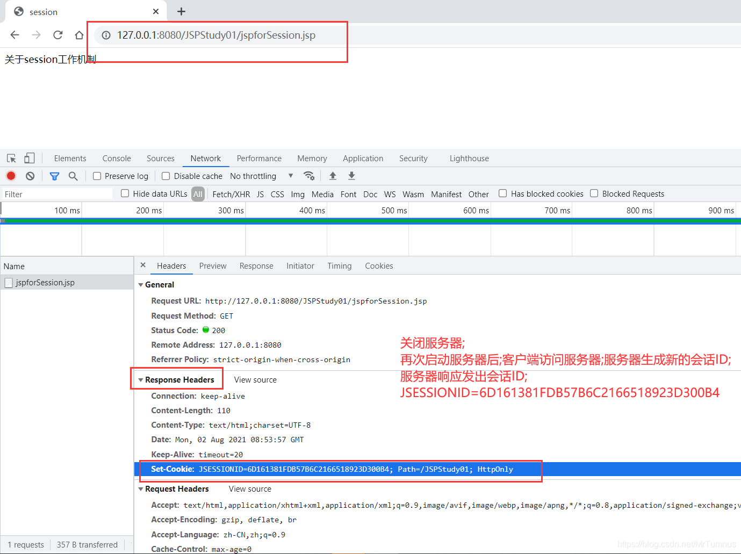
Task: Toggle the network filter funnel icon
Action: (x=54, y=176)
